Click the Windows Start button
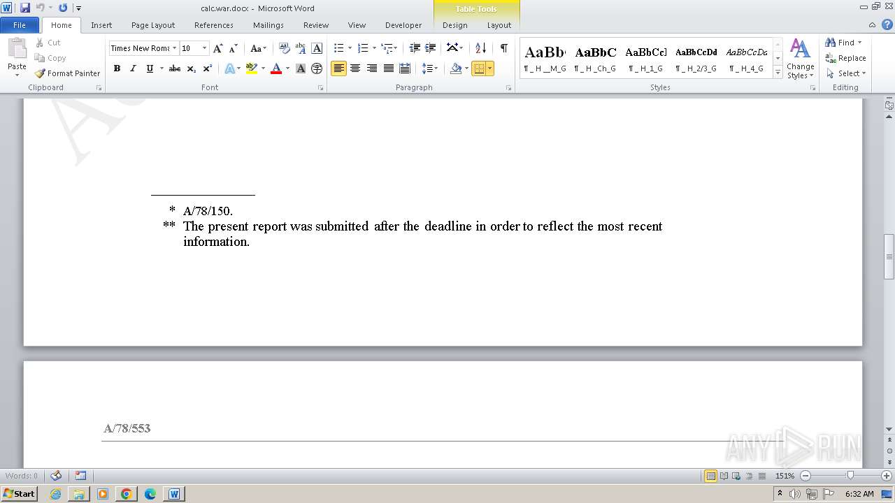This screenshot has height=503, width=895. [x=19, y=493]
